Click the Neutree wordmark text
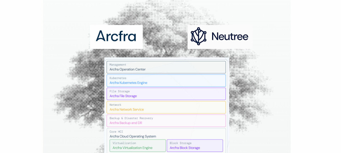 (x=229, y=36)
